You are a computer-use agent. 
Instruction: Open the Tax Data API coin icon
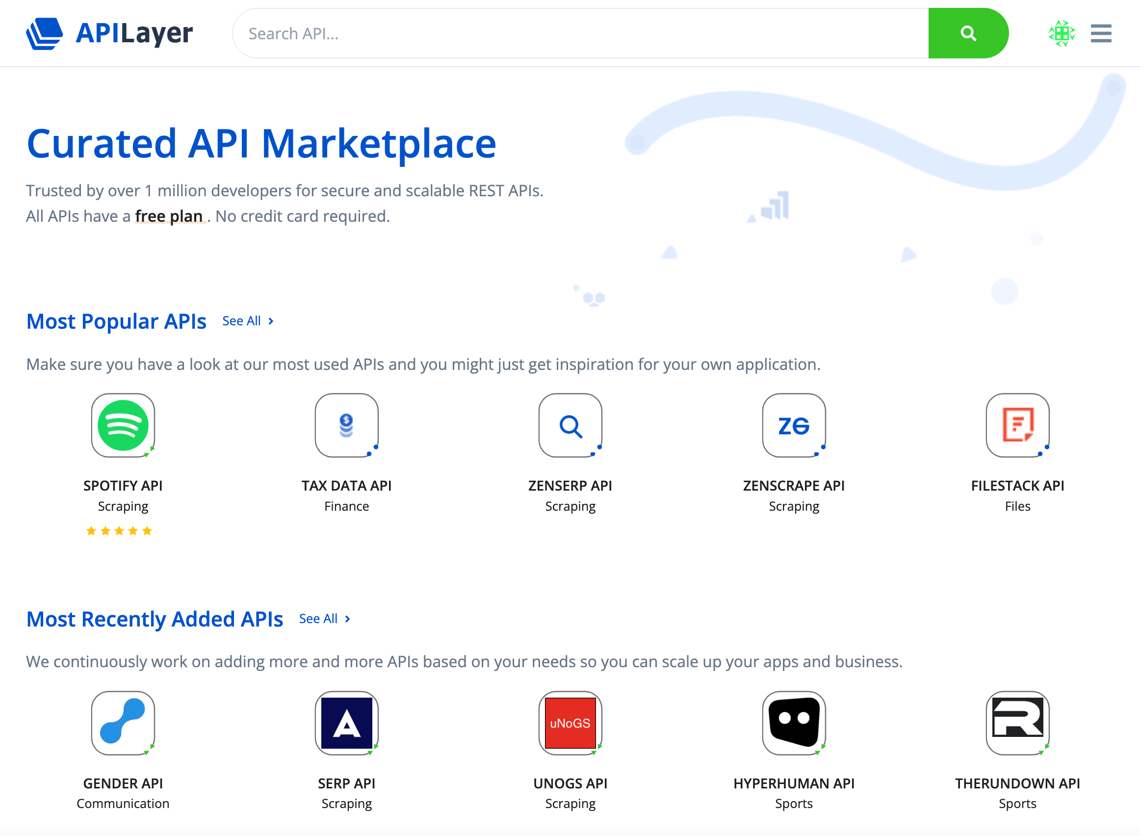tap(346, 425)
